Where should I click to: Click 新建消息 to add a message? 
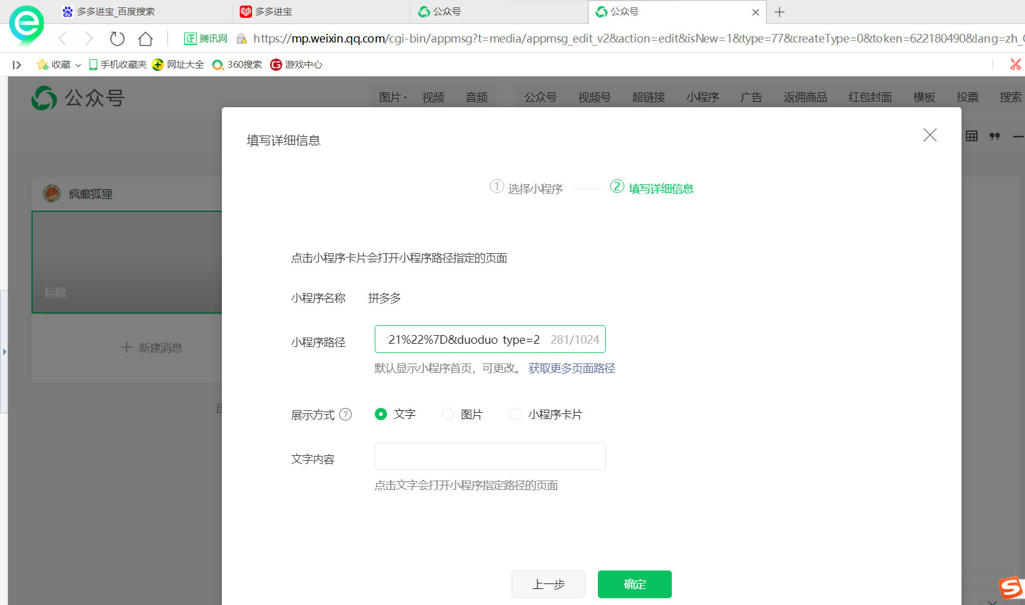coord(152,347)
